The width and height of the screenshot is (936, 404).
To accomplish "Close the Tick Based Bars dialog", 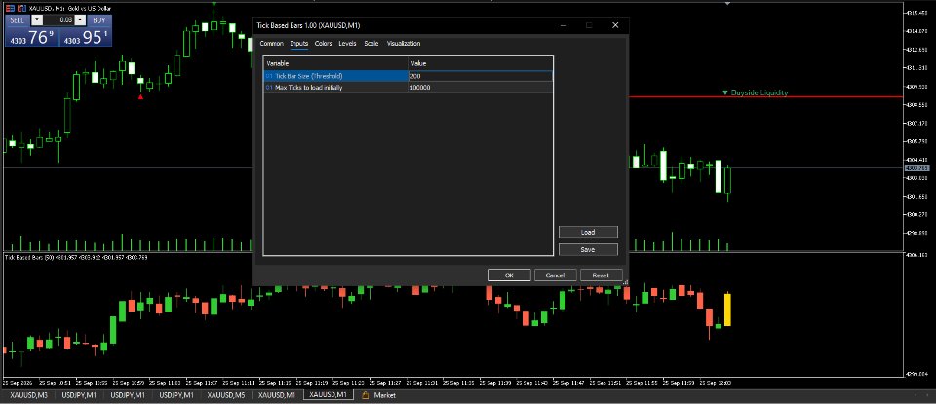I will [615, 25].
